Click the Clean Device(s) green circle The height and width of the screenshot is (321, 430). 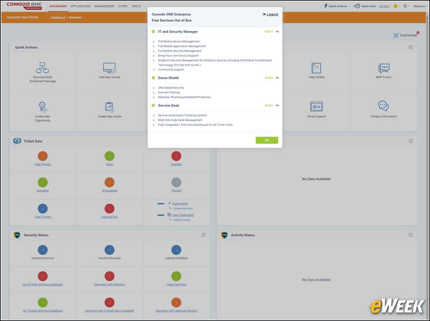[x=176, y=276]
